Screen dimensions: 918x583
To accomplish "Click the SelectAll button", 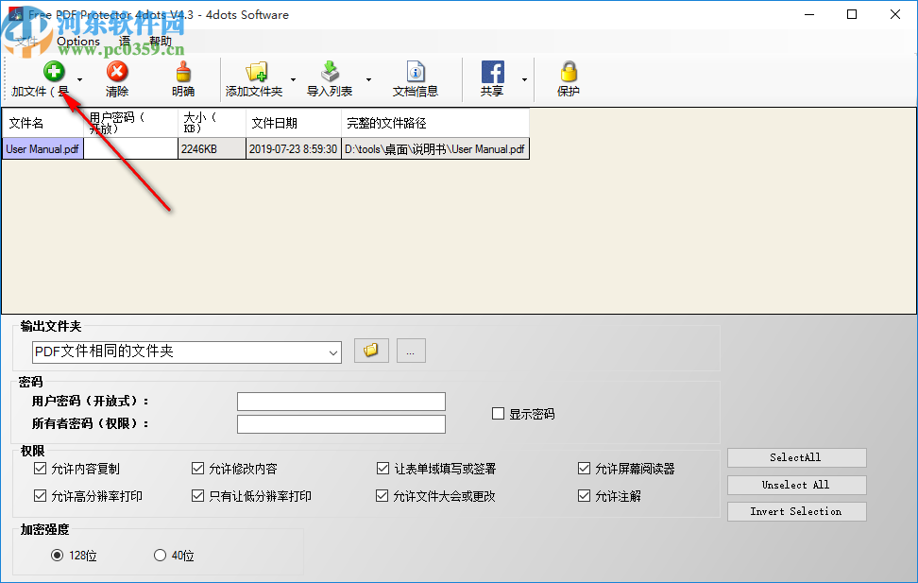I will [796, 457].
